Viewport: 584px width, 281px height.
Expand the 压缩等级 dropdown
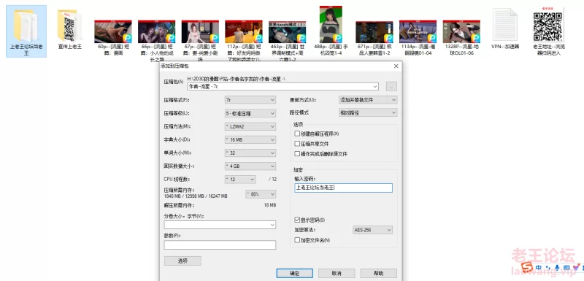pyautogui.click(x=250, y=113)
